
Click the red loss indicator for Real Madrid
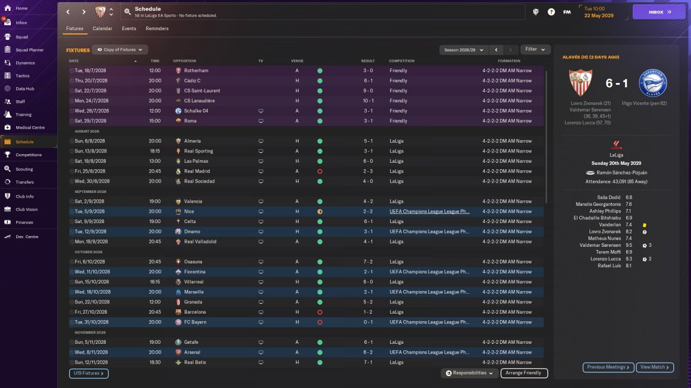[x=320, y=171]
